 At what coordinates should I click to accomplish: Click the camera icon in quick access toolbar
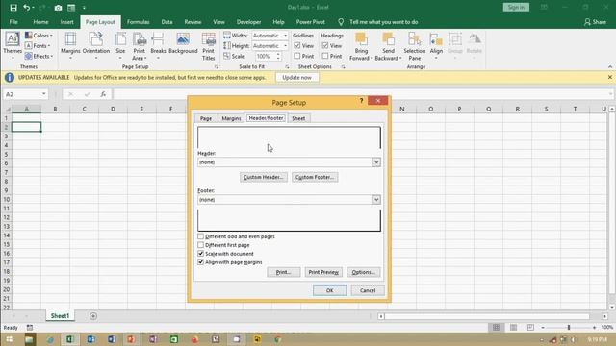[58, 8]
